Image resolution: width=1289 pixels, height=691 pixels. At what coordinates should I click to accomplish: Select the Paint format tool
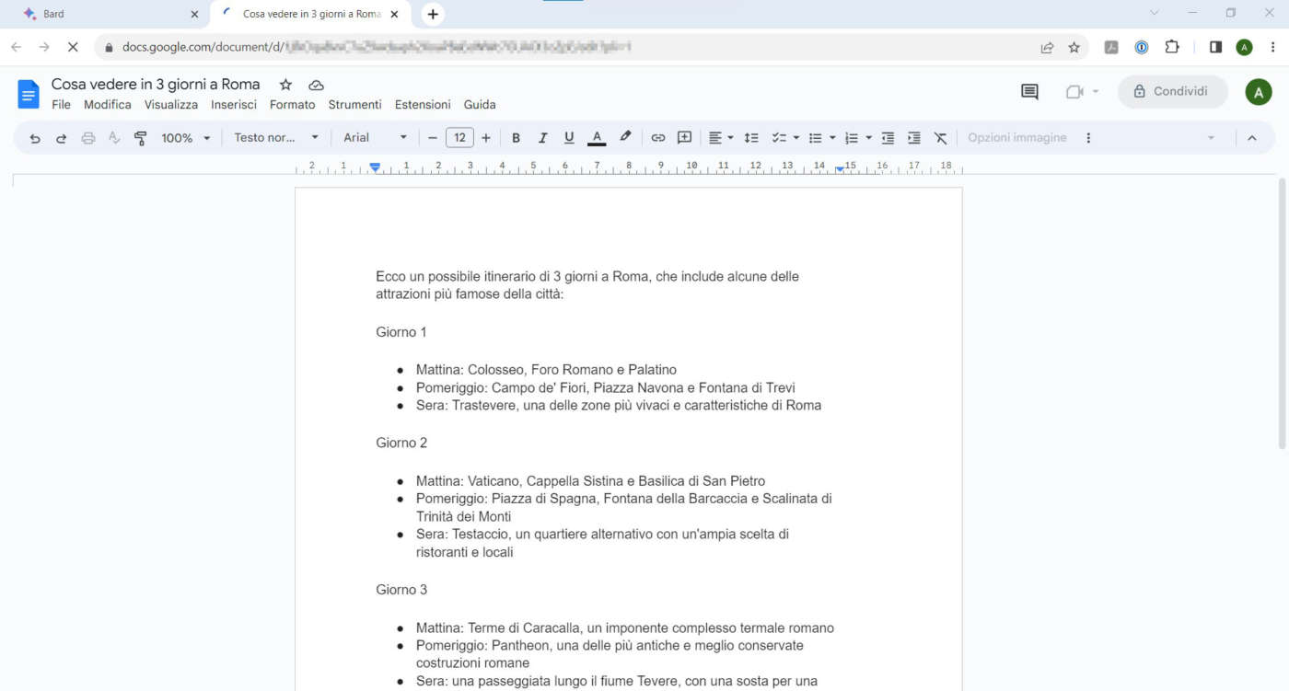pyautogui.click(x=141, y=138)
